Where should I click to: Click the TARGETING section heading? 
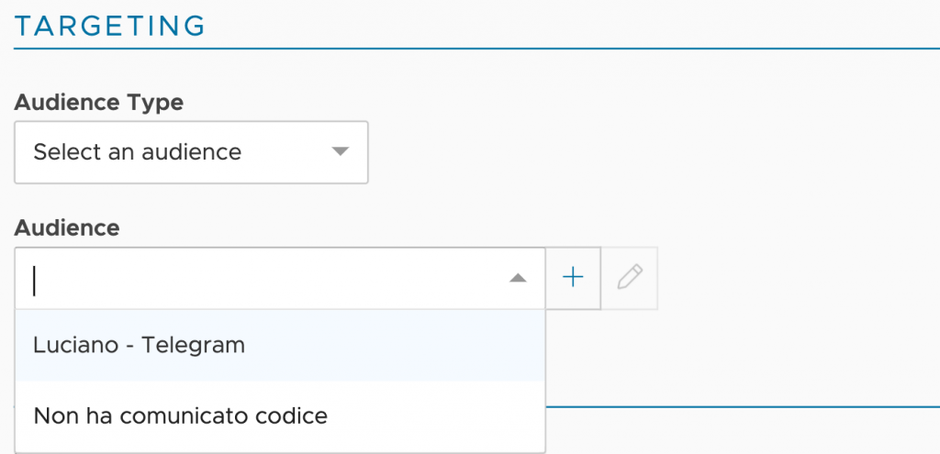pos(110,26)
